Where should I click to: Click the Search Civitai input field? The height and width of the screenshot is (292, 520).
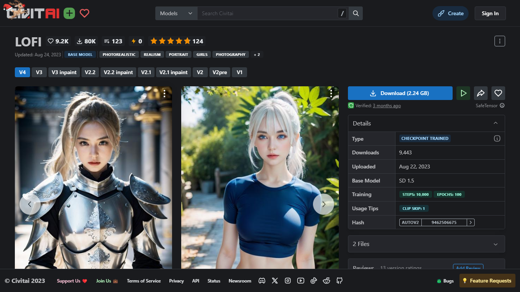point(266,13)
